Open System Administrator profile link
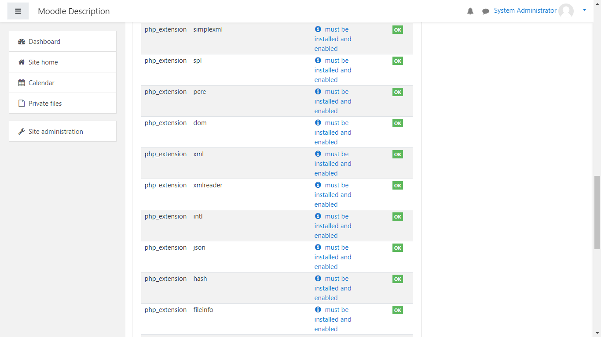The width and height of the screenshot is (601, 337). [525, 11]
